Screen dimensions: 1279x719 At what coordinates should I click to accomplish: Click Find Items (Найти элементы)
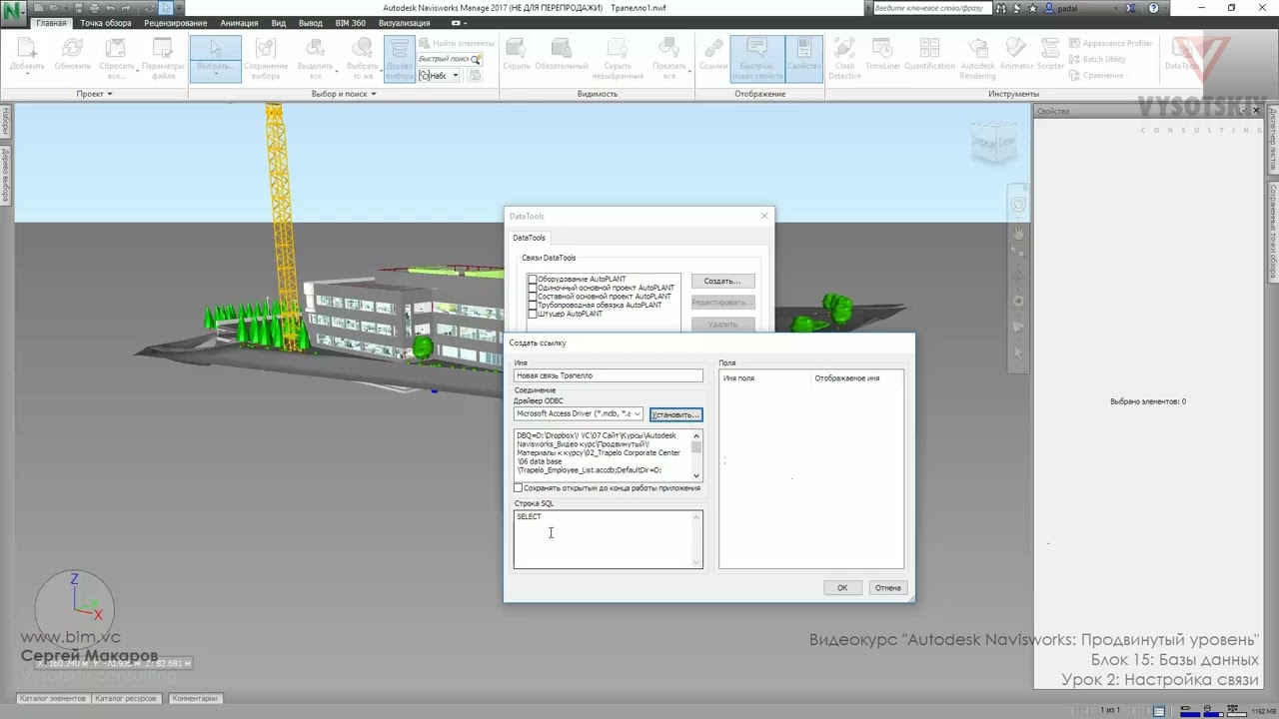tap(457, 44)
